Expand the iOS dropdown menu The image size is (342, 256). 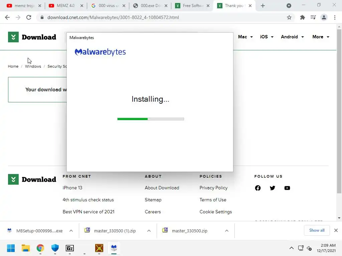[x=267, y=37]
